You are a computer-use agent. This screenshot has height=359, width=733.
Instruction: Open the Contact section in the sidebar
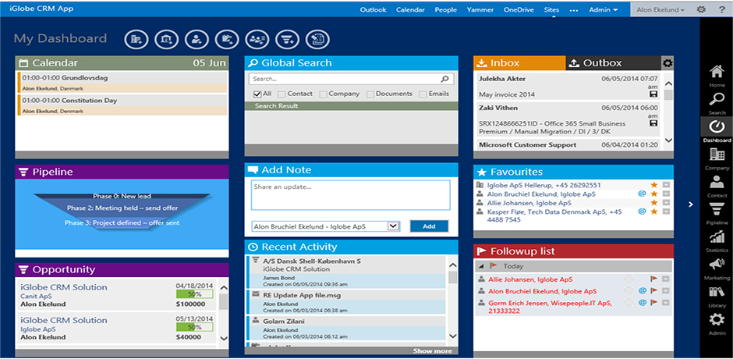(x=717, y=187)
